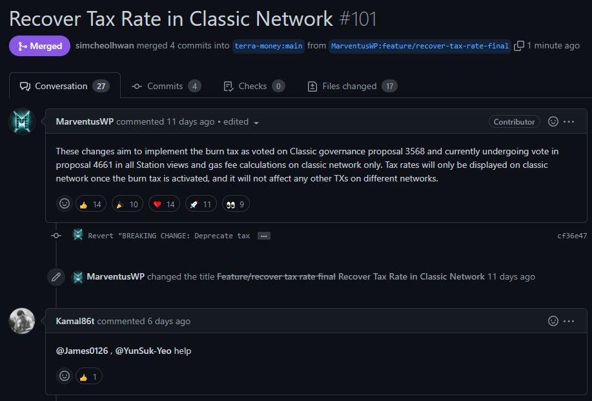
Task: Toggle eyes reaction with 9 count
Action: [x=236, y=204]
